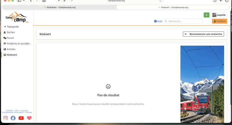This screenshot has width=232, height=125.
Task: Open Incidents et accidents section
Action: point(17,44)
